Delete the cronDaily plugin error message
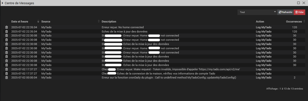Image resolution: width=308 pixels, height=101 pixels. [x=7, y=77]
